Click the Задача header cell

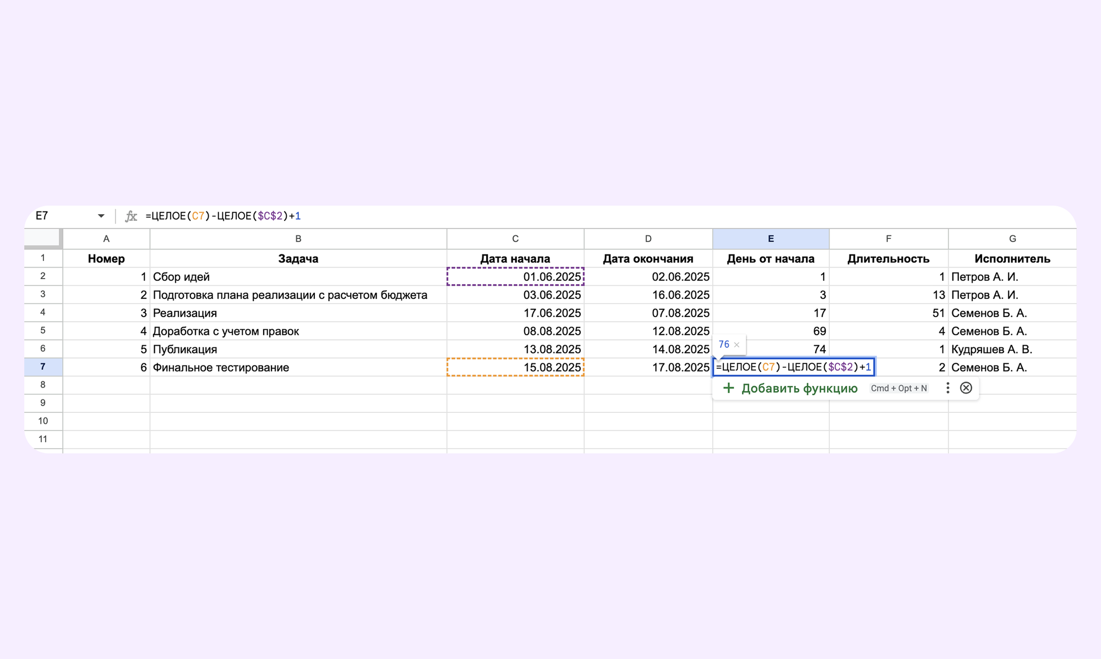pyautogui.click(x=298, y=259)
